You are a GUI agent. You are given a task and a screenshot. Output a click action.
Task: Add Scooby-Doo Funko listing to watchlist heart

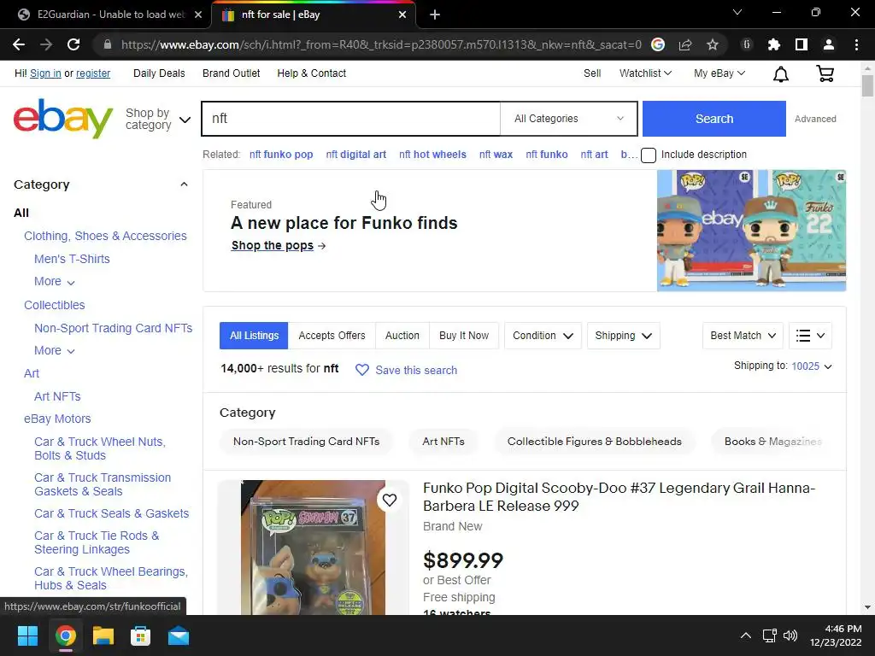pos(390,500)
